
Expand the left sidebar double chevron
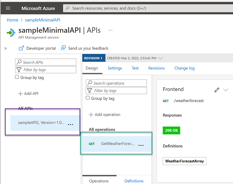(x=6, y=48)
